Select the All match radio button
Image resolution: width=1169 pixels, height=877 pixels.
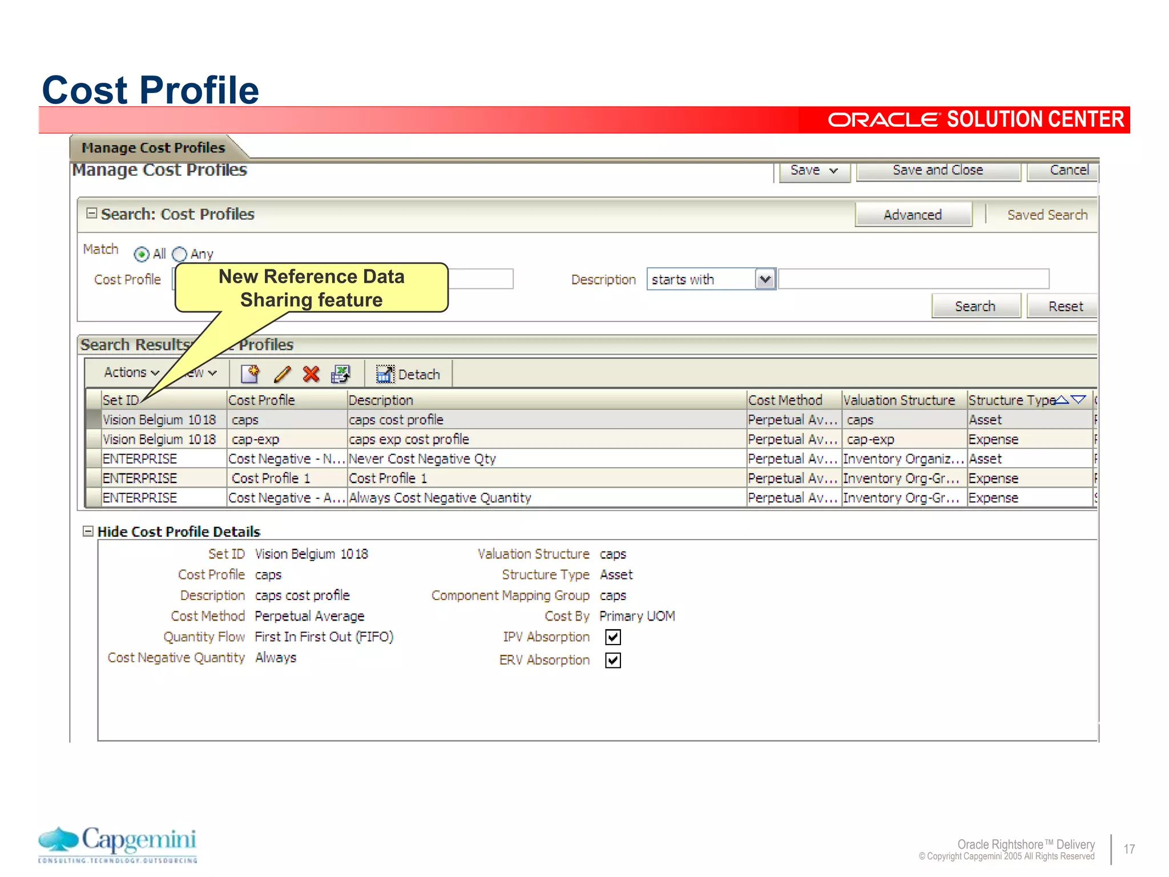(x=142, y=254)
